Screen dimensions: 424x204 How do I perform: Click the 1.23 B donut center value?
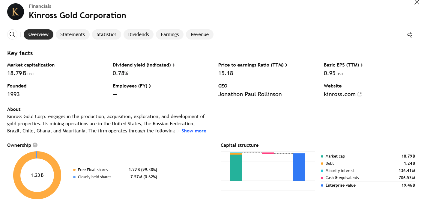[x=37, y=175]
